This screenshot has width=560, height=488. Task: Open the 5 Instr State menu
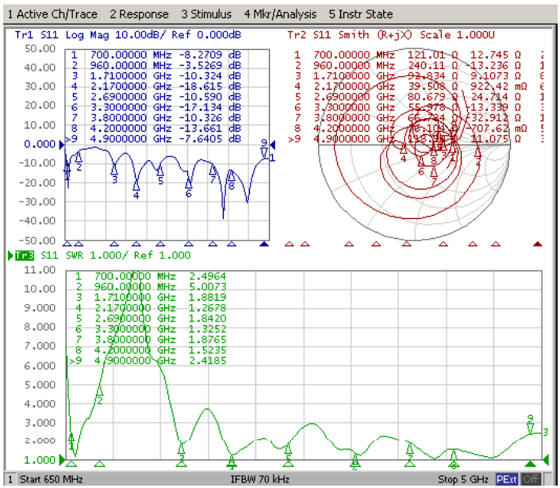(x=360, y=14)
